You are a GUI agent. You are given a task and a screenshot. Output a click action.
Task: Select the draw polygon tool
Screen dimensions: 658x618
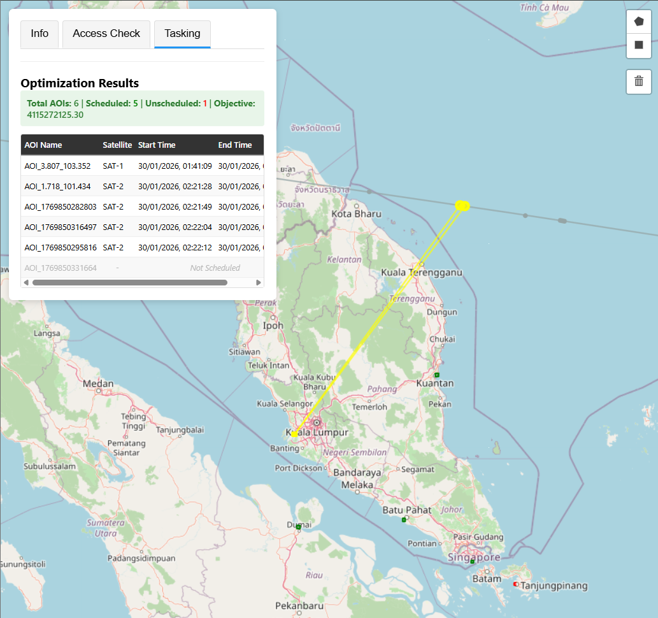[638, 22]
